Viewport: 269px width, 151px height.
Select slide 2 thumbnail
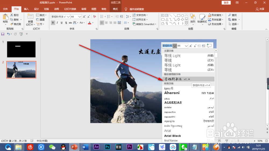click(21, 70)
